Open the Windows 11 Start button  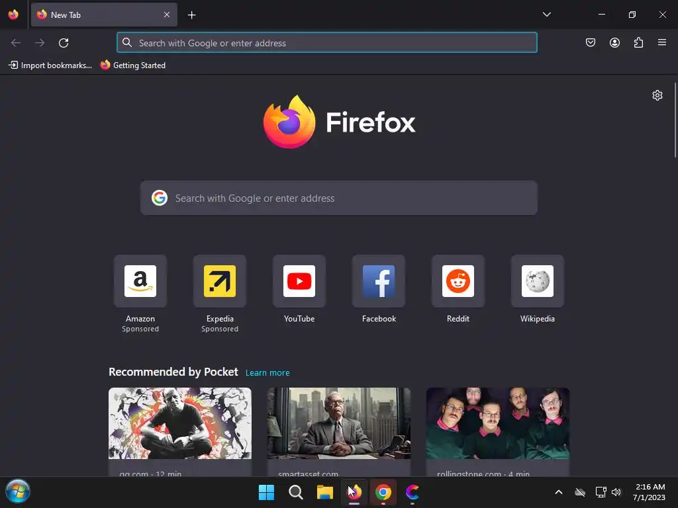(266, 492)
